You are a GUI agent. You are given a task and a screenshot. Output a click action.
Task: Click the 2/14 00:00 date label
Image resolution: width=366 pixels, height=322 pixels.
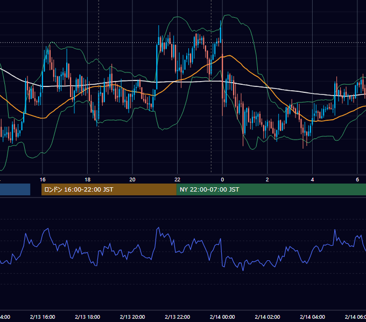click(x=222, y=317)
